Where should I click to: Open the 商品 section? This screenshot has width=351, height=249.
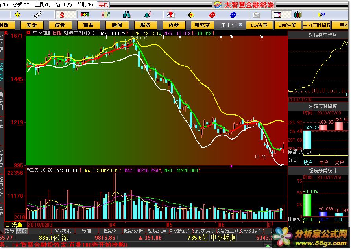(89, 25)
